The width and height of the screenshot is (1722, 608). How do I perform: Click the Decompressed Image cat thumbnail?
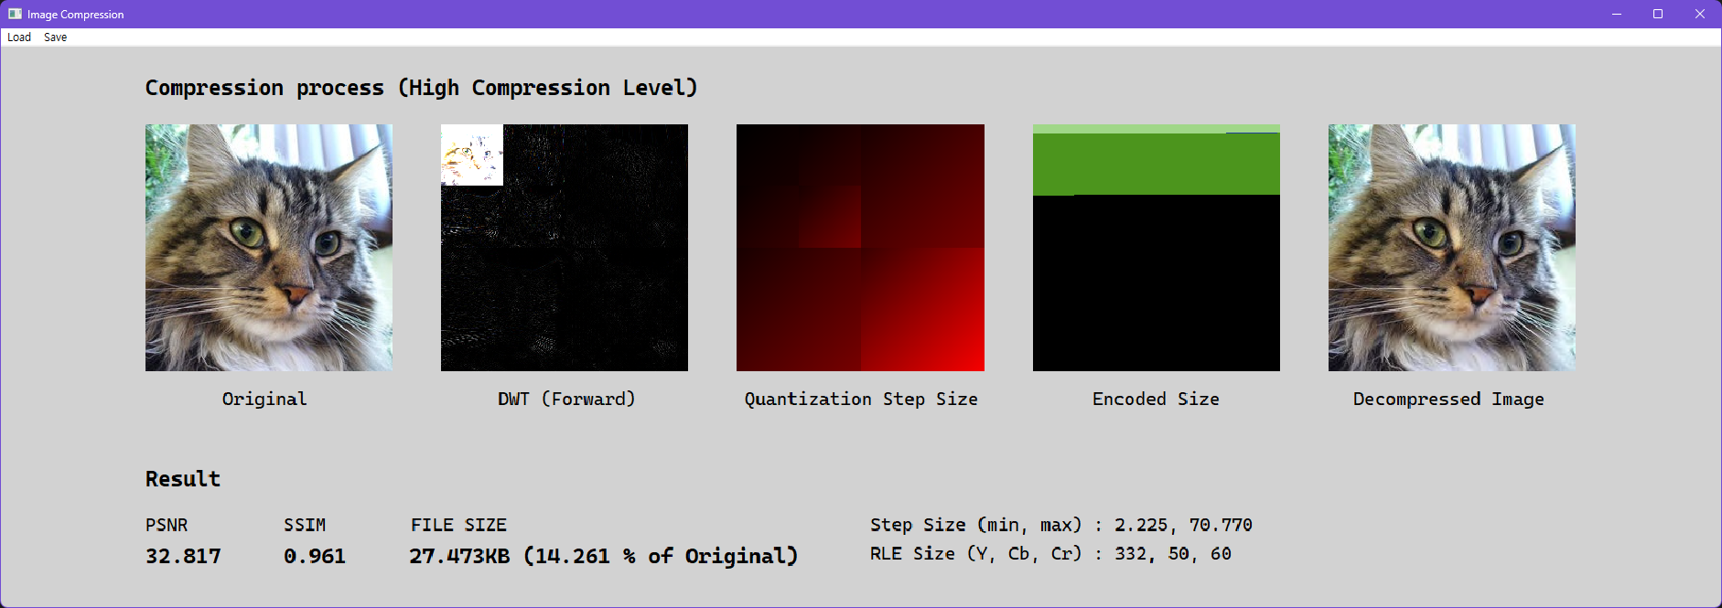click(x=1452, y=248)
